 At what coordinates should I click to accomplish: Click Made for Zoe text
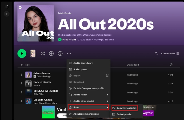69,40
